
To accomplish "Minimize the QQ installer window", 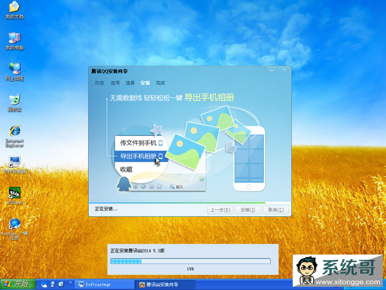I will click(x=271, y=70).
